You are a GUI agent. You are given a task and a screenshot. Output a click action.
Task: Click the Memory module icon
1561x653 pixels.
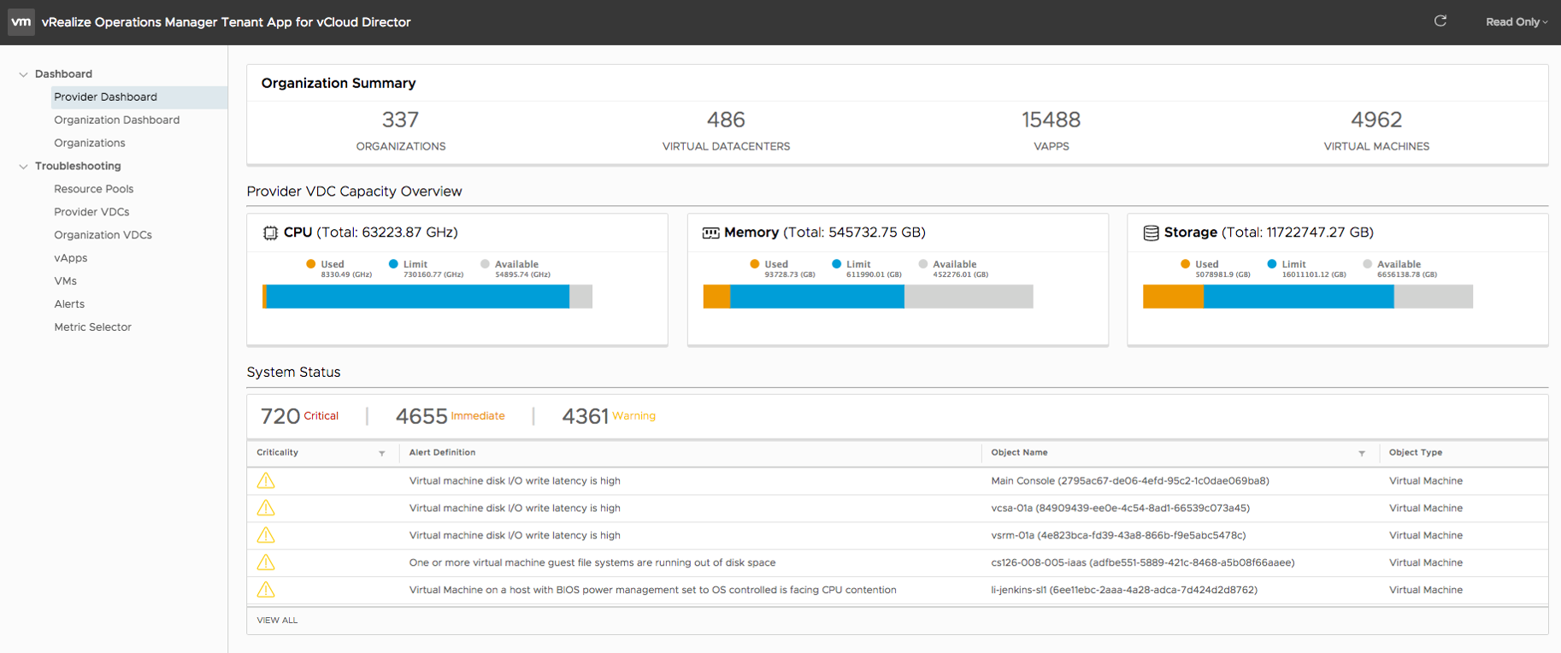pyautogui.click(x=710, y=233)
